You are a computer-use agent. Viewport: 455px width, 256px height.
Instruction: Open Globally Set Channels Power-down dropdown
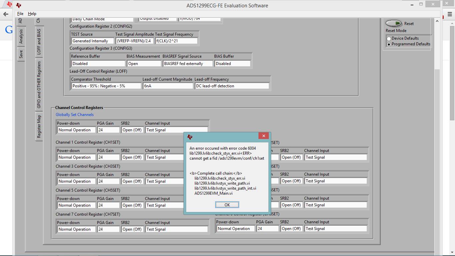click(x=76, y=130)
